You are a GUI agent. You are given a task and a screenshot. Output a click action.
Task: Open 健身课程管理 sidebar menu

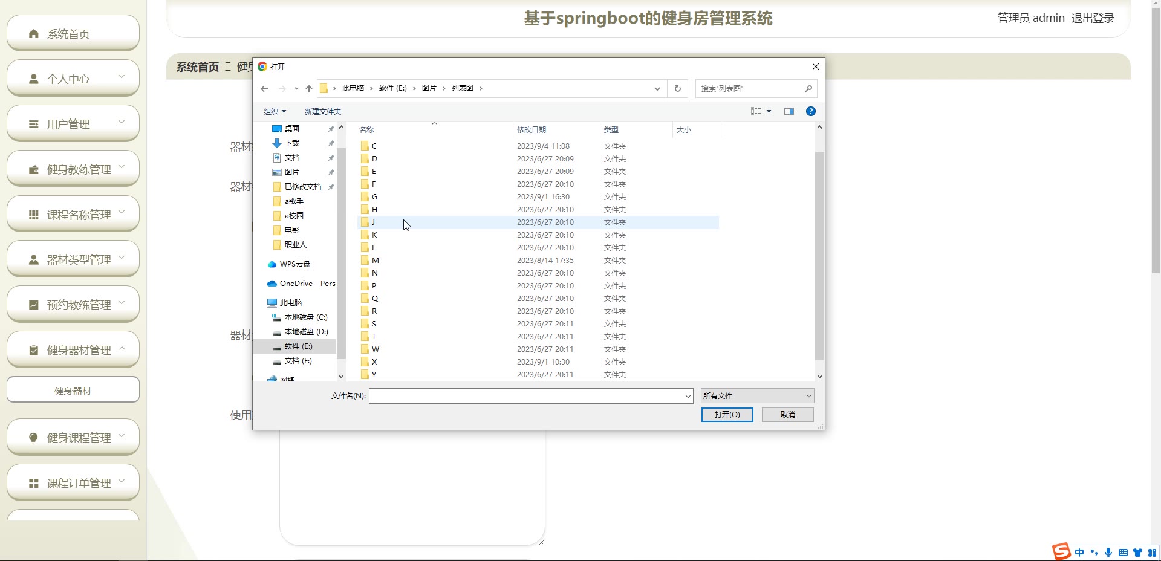pos(73,438)
